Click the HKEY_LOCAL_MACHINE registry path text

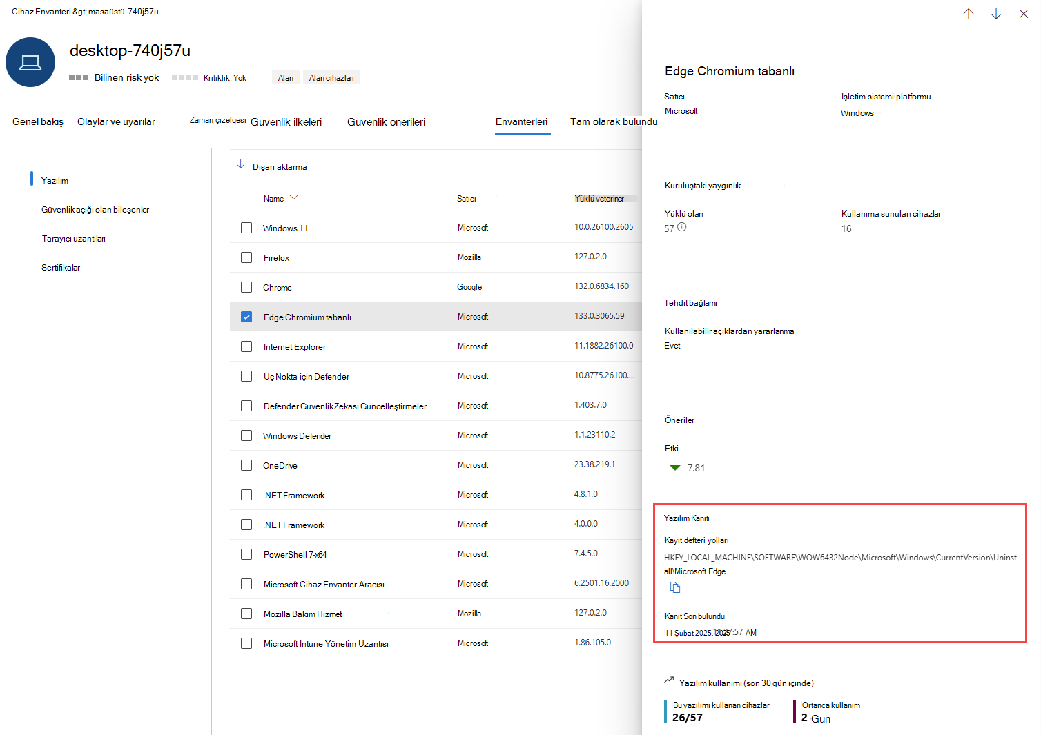(x=840, y=564)
